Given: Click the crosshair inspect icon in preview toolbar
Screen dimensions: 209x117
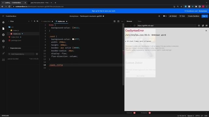Looking at the screenshot, I should click(199, 25).
